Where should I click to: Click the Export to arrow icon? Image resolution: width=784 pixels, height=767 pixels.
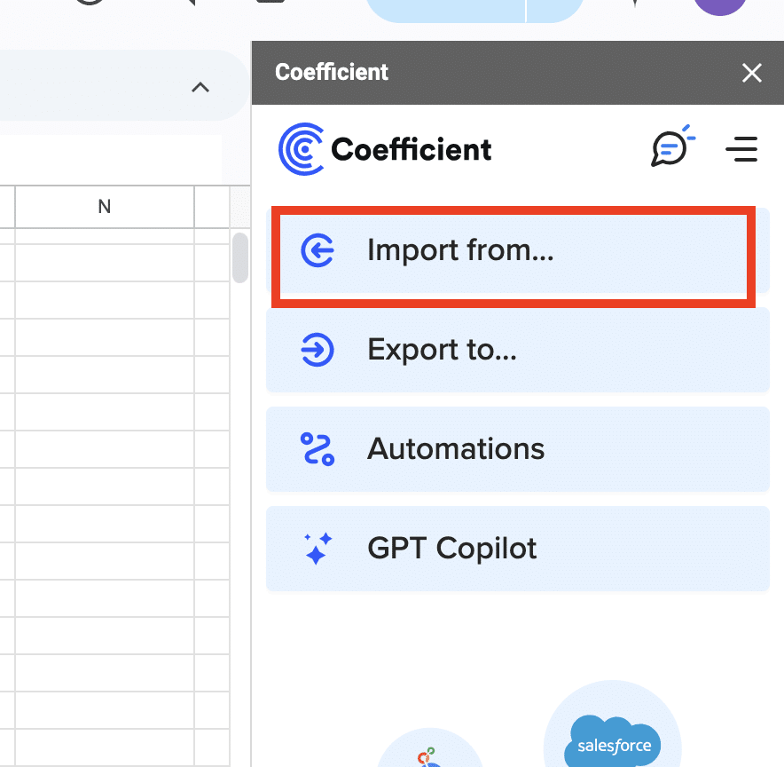(317, 350)
